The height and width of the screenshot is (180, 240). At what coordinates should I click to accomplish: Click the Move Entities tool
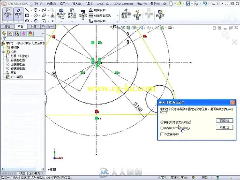(97, 21)
